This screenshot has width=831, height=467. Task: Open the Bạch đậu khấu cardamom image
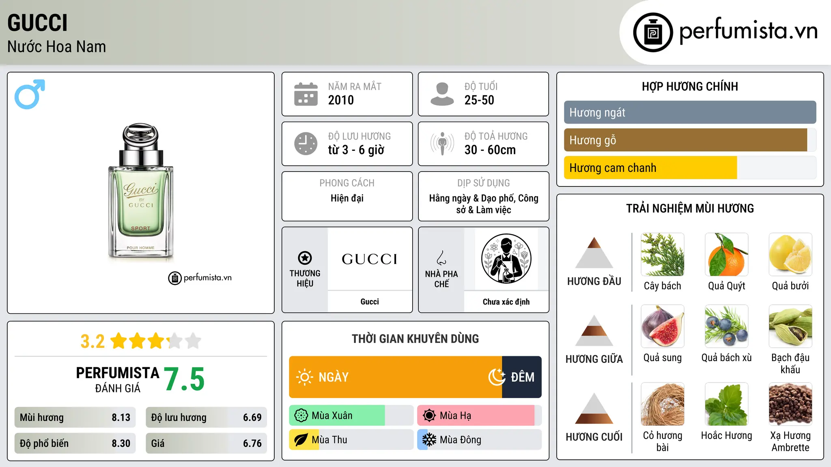pyautogui.click(x=790, y=326)
